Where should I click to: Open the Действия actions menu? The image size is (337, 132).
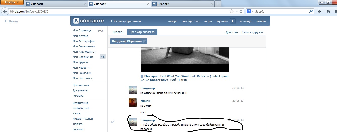pyautogui.click(x=232, y=32)
